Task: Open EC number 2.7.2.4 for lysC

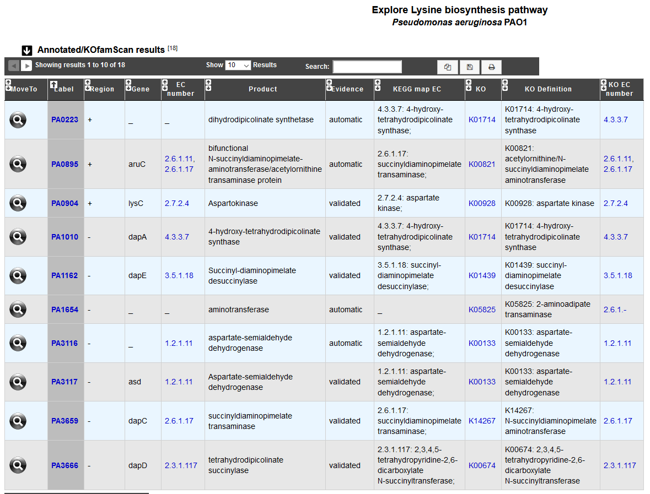Action: tap(176, 203)
